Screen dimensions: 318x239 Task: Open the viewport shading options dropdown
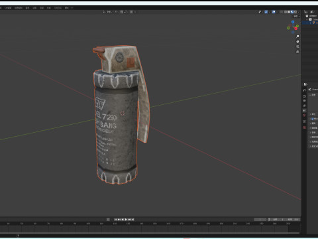(x=299, y=12)
